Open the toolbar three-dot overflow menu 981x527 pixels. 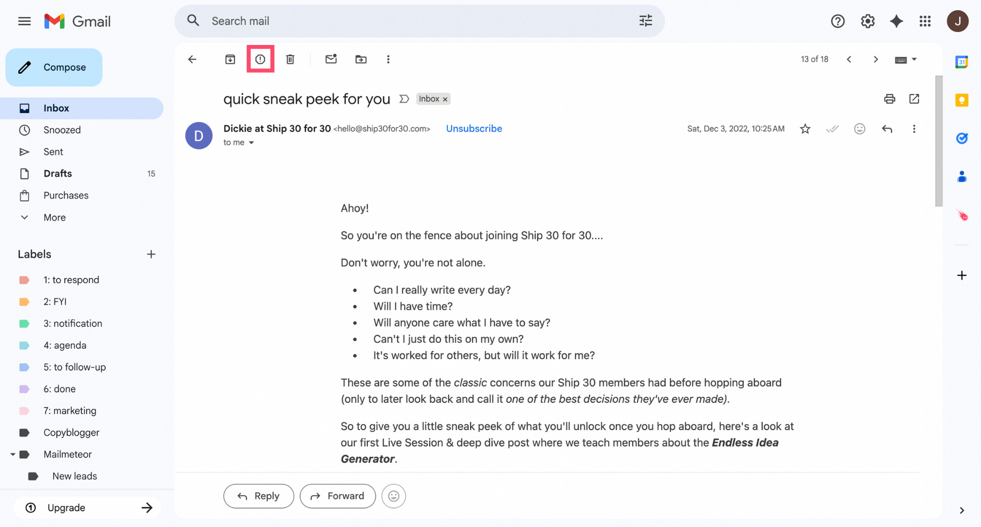pos(388,59)
